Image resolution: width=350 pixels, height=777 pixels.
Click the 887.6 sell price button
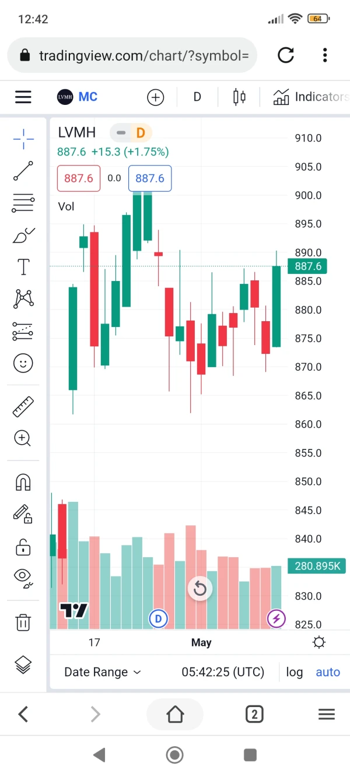coord(79,178)
